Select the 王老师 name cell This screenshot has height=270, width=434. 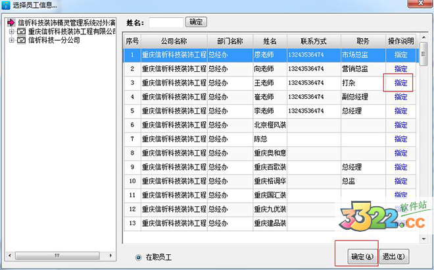[270, 83]
